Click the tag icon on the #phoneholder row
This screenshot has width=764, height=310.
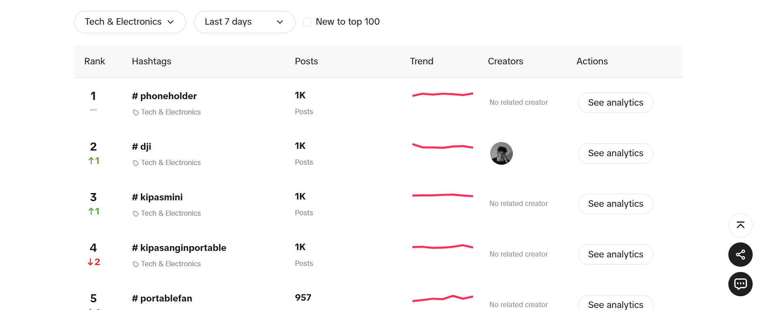click(x=135, y=112)
